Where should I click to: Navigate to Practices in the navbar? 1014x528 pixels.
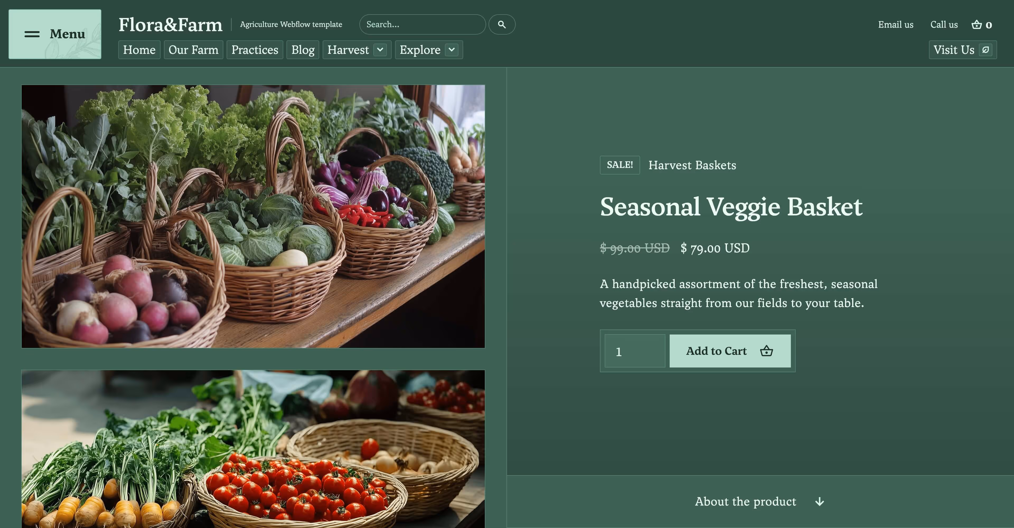[x=255, y=50]
